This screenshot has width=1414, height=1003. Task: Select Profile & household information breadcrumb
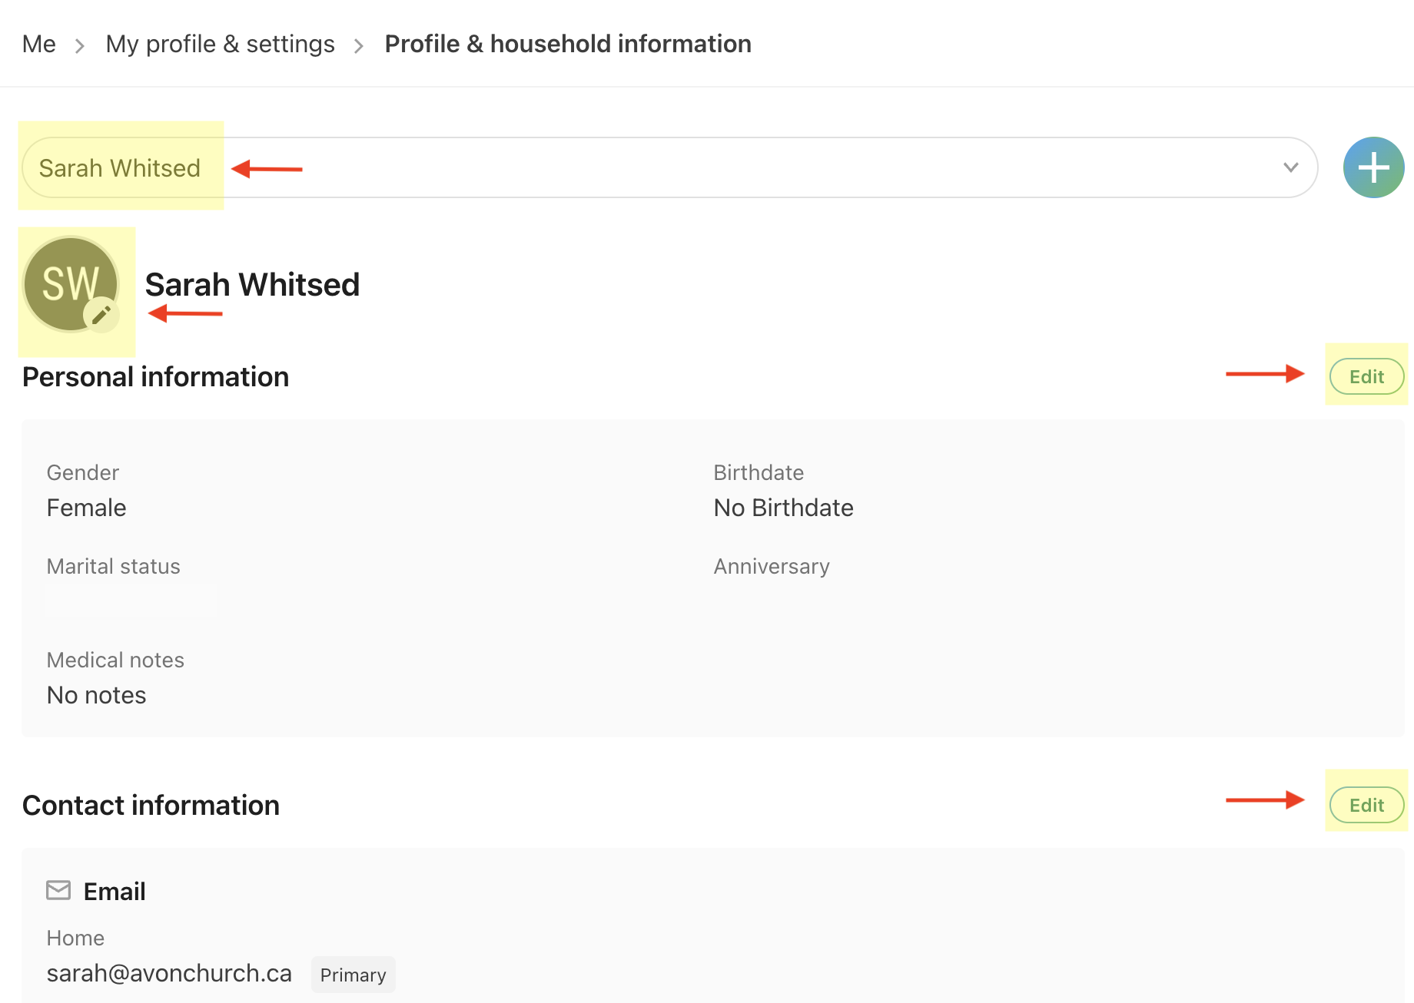(x=567, y=45)
